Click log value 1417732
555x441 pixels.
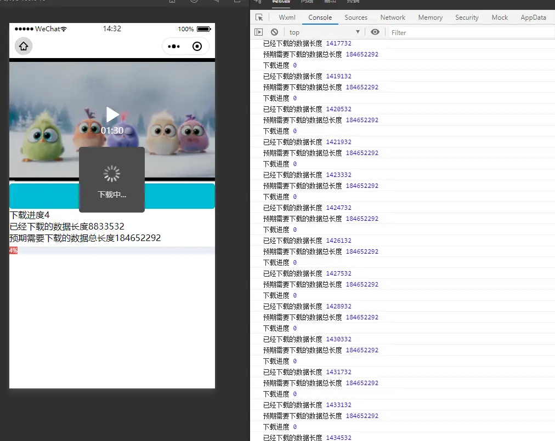pos(338,43)
